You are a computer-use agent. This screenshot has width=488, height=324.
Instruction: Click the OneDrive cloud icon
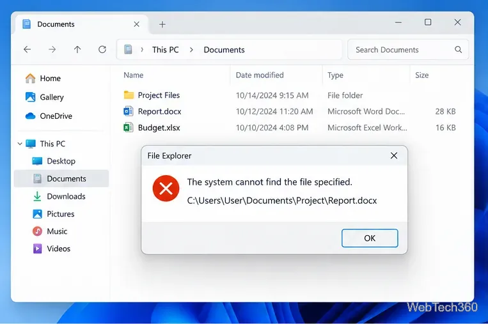(30, 116)
